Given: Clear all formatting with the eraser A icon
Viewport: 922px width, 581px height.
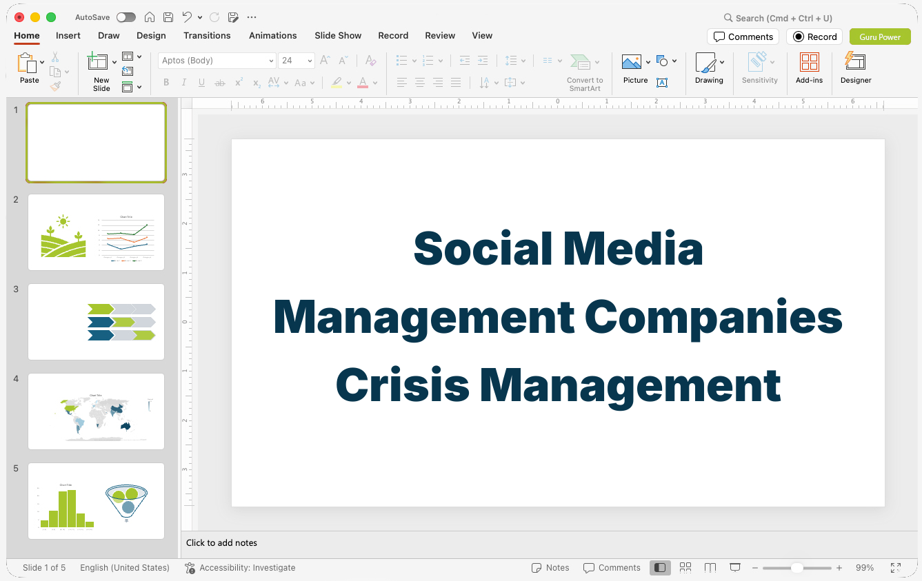Looking at the screenshot, I should pos(370,61).
